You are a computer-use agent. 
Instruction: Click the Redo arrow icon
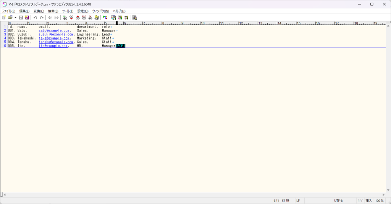(42, 18)
